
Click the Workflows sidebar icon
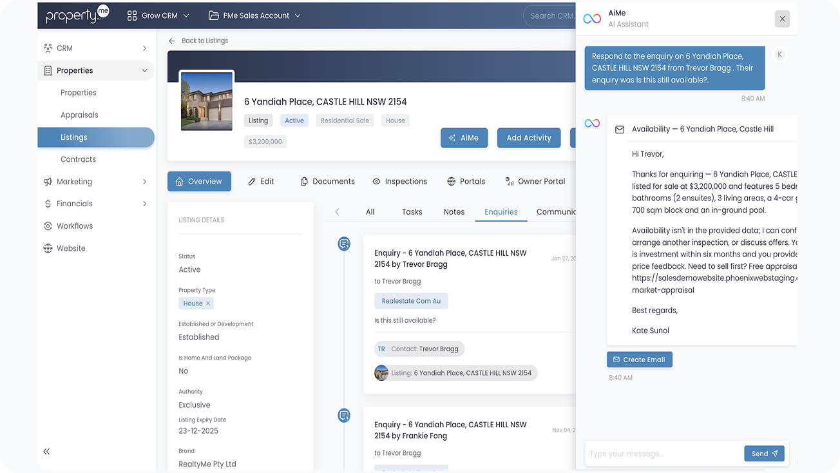pyautogui.click(x=48, y=226)
